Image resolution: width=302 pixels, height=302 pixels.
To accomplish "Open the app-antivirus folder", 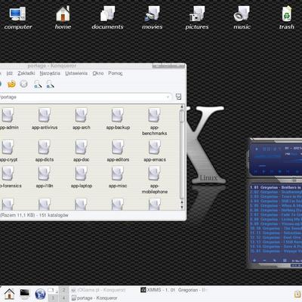I will coord(45,119).
